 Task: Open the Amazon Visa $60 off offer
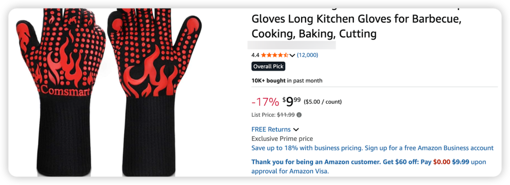(x=369, y=166)
